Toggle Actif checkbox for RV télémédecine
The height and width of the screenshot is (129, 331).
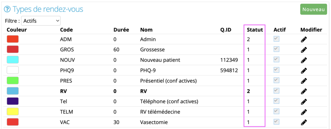pyautogui.click(x=277, y=111)
